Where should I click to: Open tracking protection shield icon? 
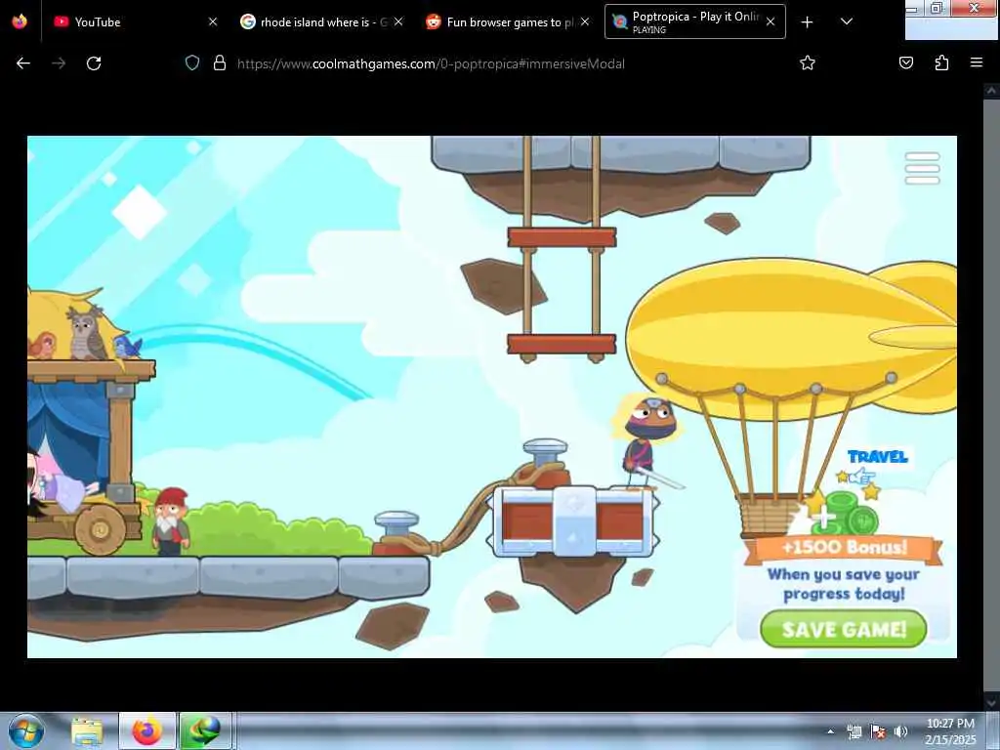192,63
